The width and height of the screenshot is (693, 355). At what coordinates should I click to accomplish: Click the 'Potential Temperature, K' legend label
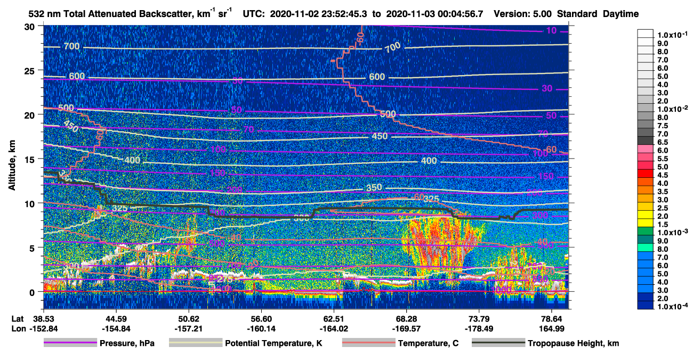(x=273, y=343)
